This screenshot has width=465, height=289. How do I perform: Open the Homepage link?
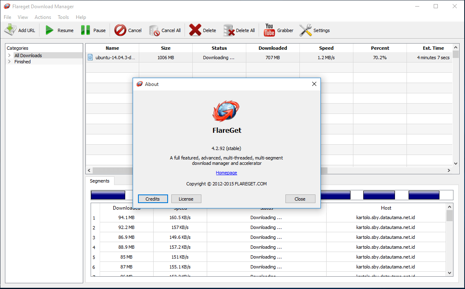(x=226, y=173)
